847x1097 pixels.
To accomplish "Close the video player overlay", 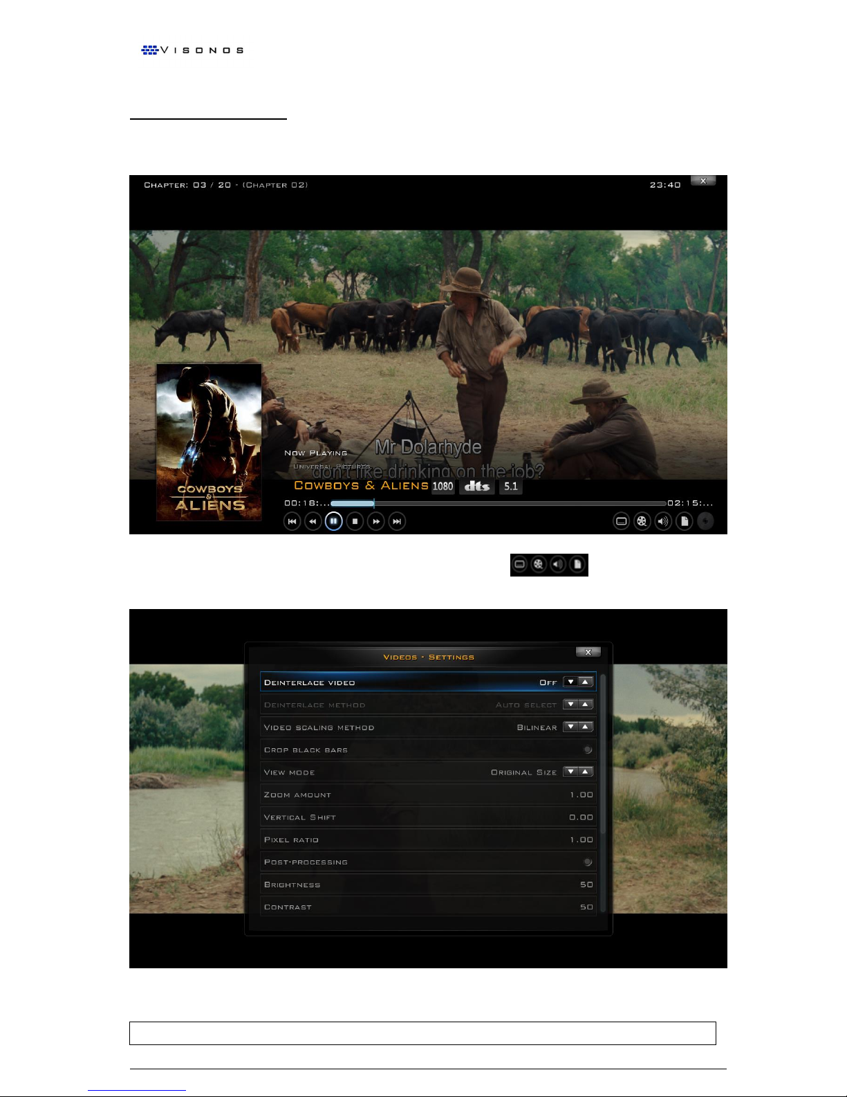I will pos(703,181).
